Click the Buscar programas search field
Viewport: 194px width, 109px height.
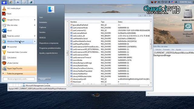pos(19,79)
